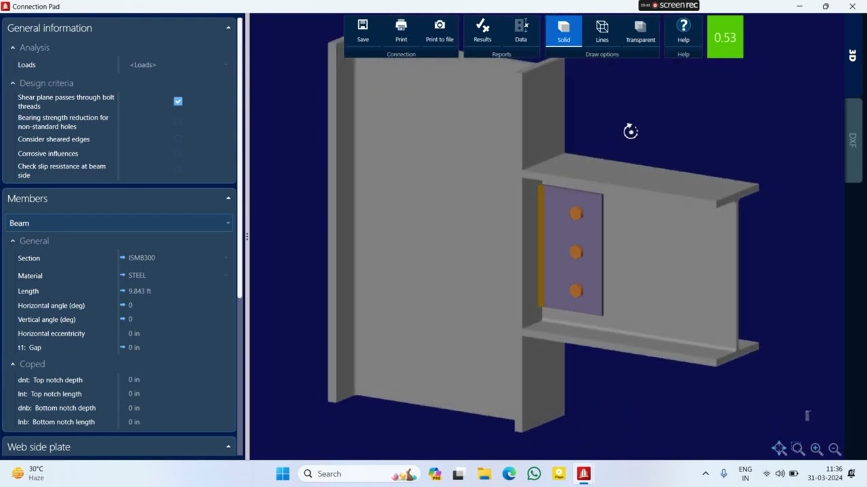Uncheck Shear plane passes through bolt threads

tap(178, 101)
